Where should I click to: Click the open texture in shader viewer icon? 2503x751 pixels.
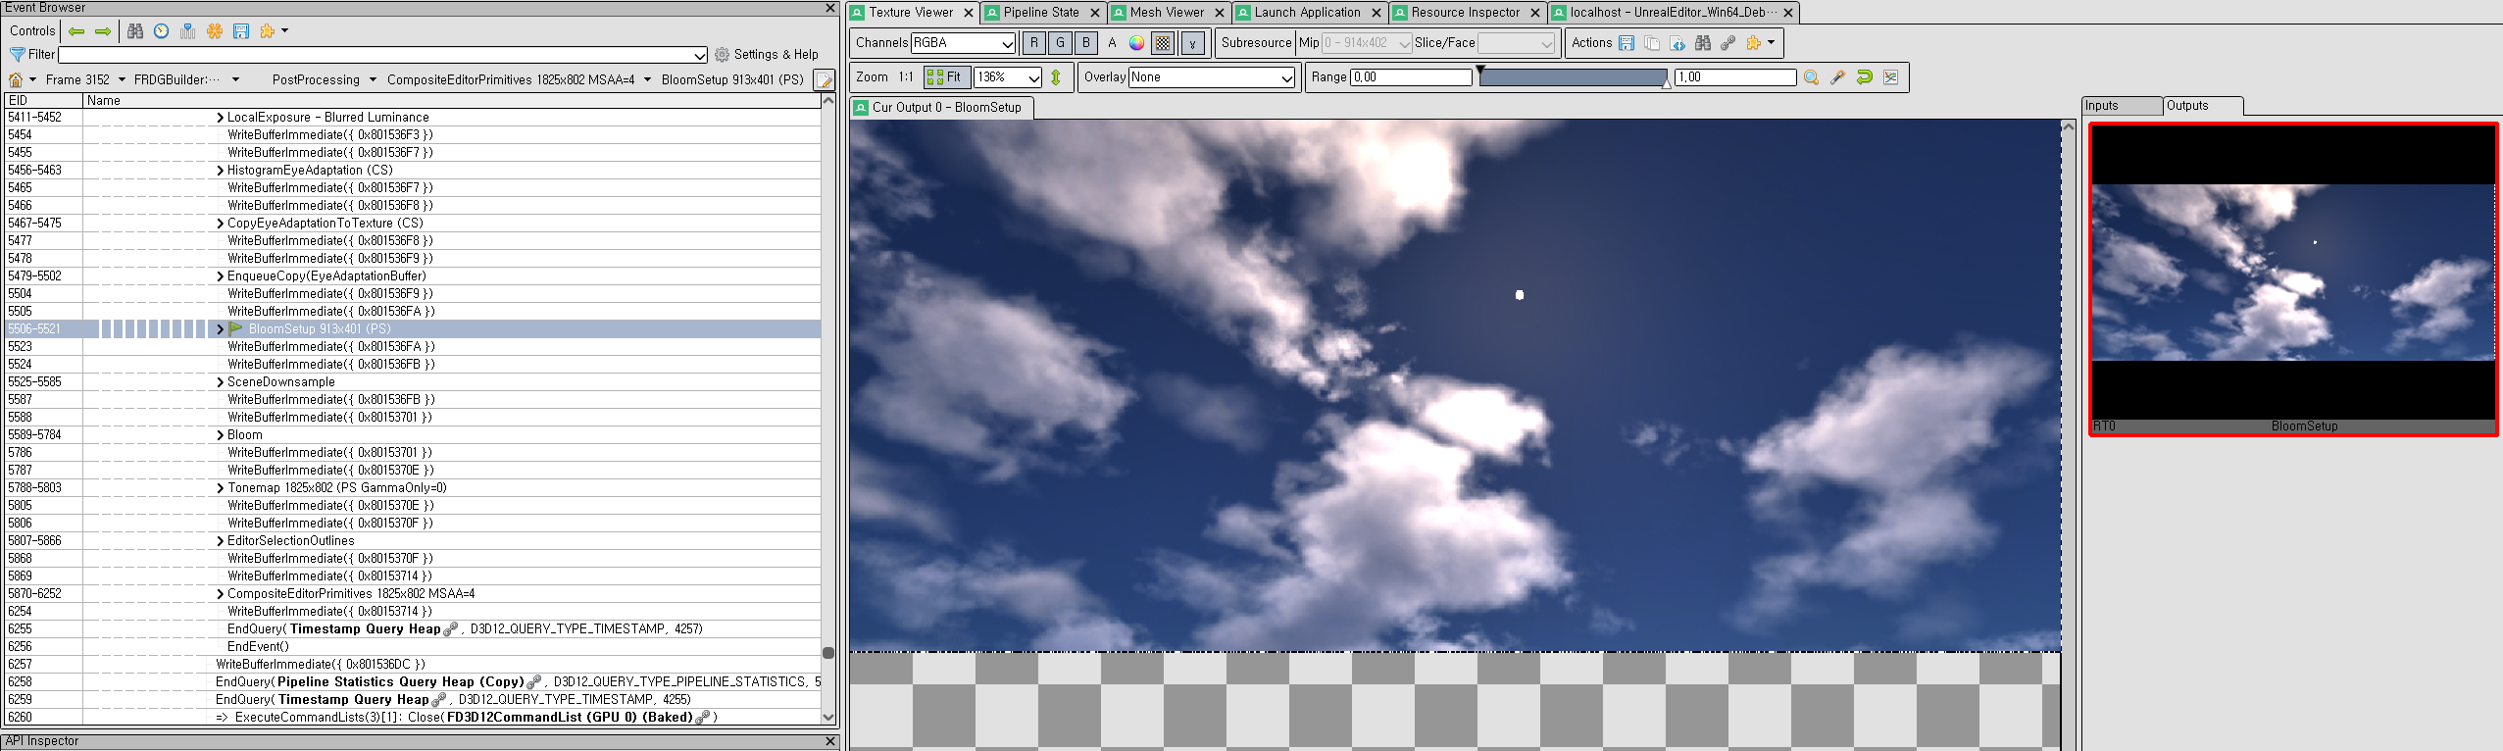pyautogui.click(x=1677, y=43)
